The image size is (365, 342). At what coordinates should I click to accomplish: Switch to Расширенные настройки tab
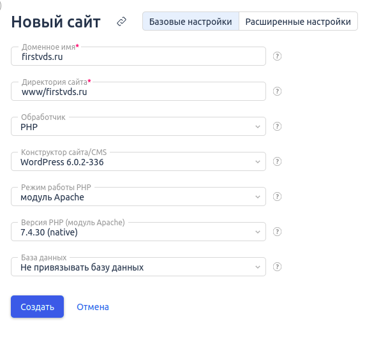(298, 22)
